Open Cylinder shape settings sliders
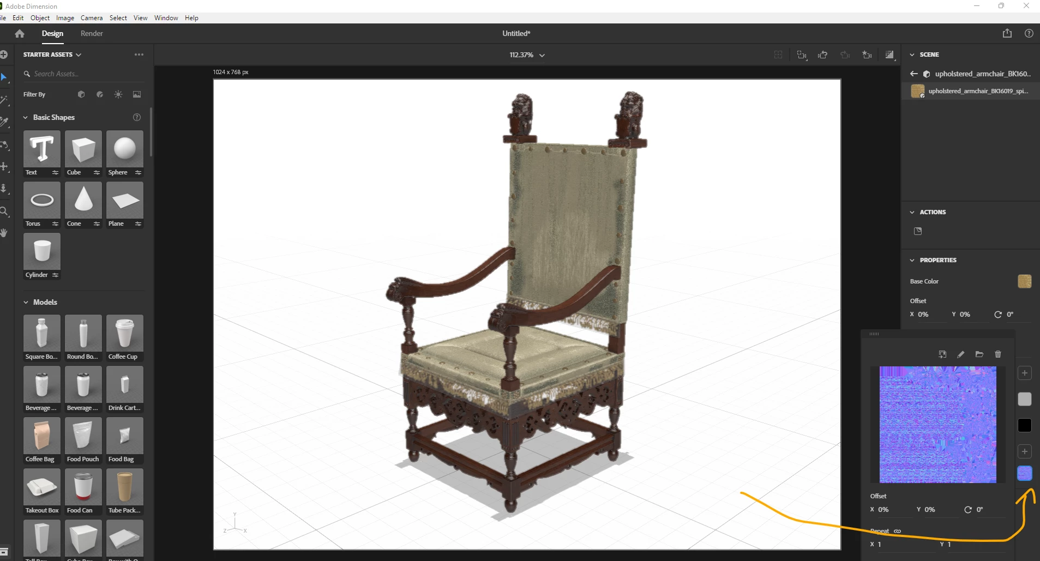The height and width of the screenshot is (561, 1040). click(x=55, y=275)
